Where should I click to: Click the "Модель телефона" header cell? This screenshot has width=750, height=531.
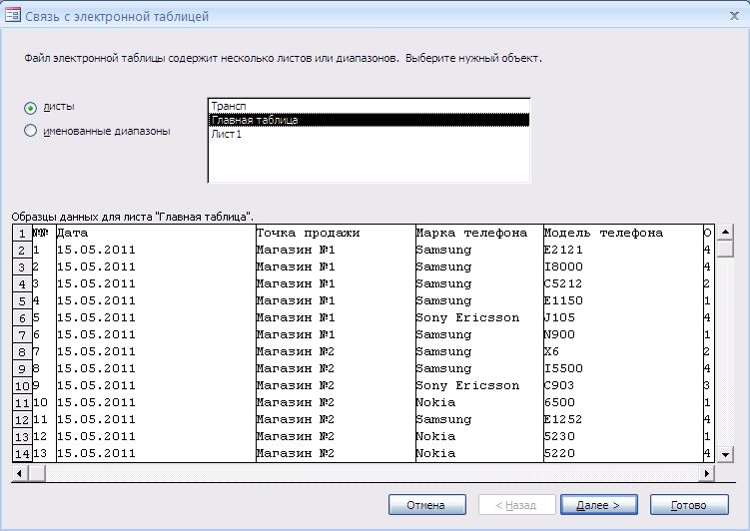(x=623, y=233)
